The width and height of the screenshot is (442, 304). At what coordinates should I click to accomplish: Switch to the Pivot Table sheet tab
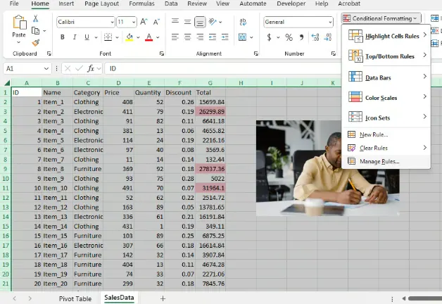click(x=75, y=298)
